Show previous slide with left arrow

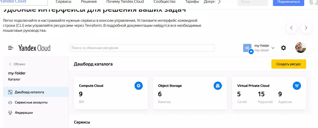point(291,28)
